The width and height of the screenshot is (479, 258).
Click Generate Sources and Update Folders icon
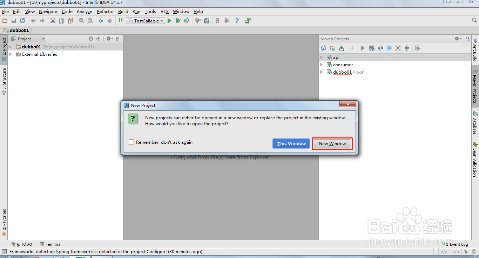click(332, 48)
